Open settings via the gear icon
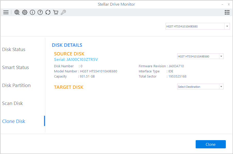The height and width of the screenshot is (154, 233). pyautogui.click(x=25, y=12)
